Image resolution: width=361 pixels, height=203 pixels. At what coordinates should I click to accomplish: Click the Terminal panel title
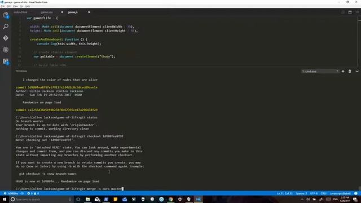tap(21, 71)
